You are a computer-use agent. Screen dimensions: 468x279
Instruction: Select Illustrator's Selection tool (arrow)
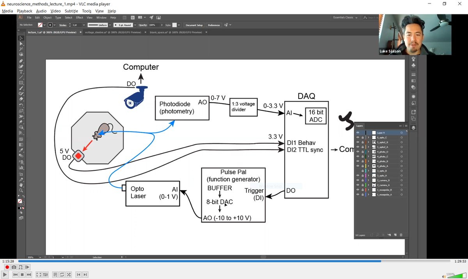tap(21, 38)
